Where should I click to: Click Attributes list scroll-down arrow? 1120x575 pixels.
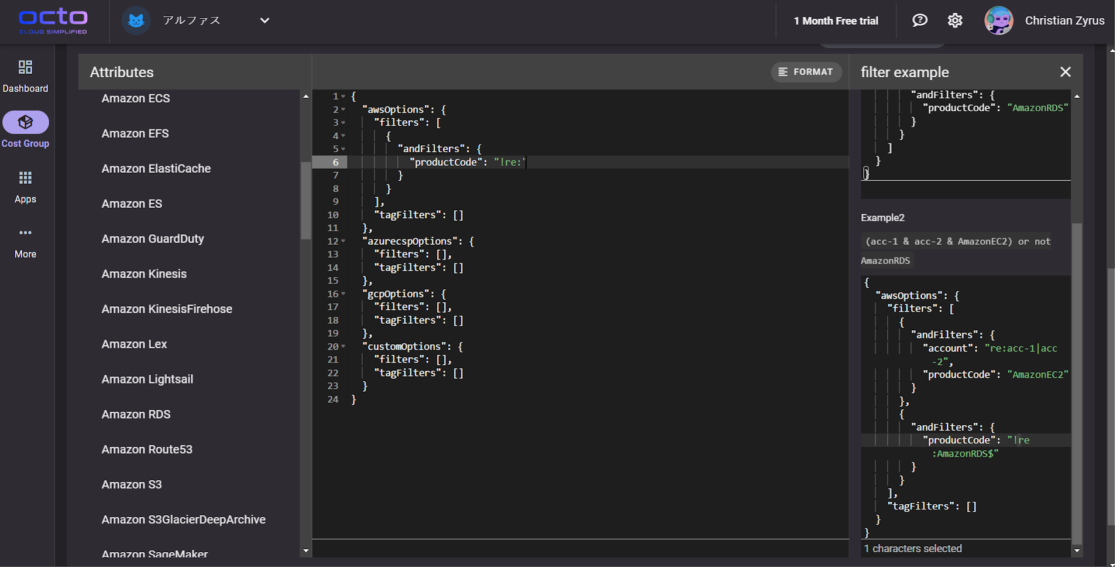point(305,551)
